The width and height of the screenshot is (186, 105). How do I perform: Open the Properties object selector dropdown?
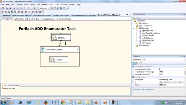(x=185, y=60)
